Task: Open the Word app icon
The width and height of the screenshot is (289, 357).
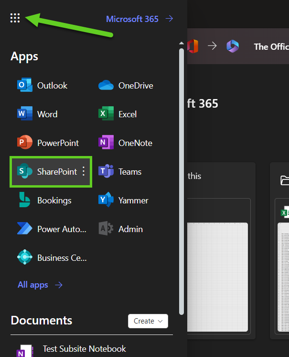Action: tap(25, 113)
